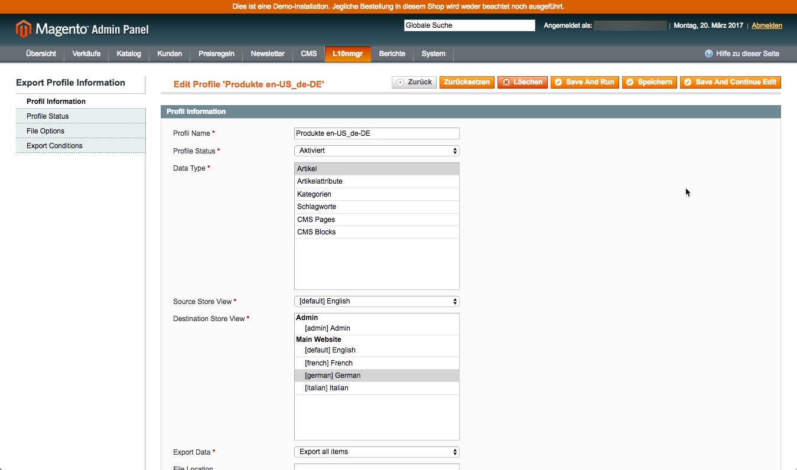Click the help question-mark icon
The image size is (797, 470).
pyautogui.click(x=708, y=54)
